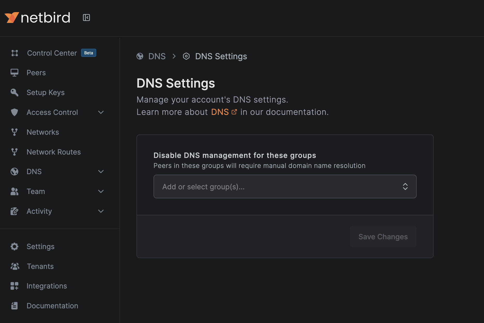
Task: Click the DNS Settings target icon in breadcrumb
Action: coord(186,56)
